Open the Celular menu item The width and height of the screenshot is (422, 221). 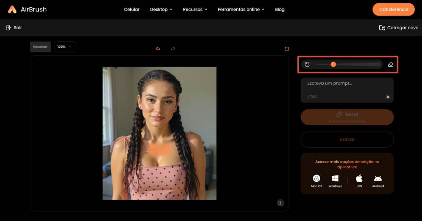132,9
